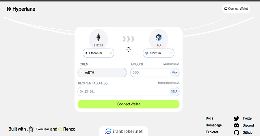Click the green Connect Wallet button
This screenshot has height=136, width=260.
tap(129, 104)
